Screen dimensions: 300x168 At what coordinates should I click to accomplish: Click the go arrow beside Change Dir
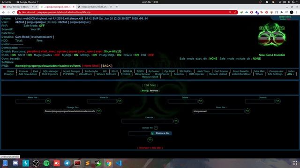[x=99, y=111]
